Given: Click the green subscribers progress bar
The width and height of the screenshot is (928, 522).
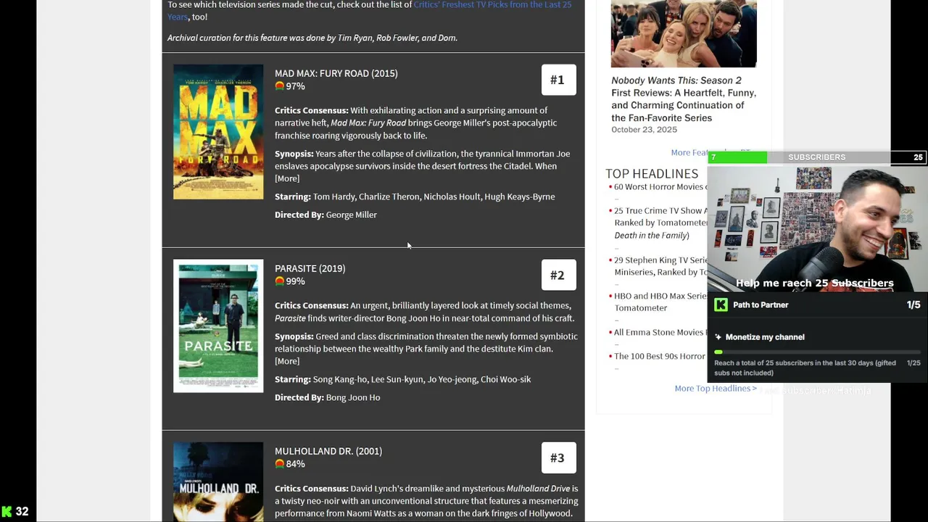Looking at the screenshot, I should click(x=737, y=157).
